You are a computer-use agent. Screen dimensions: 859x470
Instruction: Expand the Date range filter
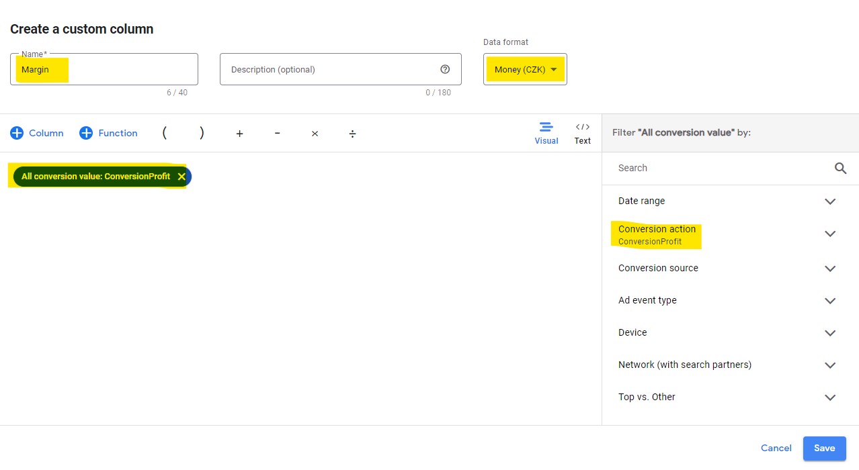830,201
